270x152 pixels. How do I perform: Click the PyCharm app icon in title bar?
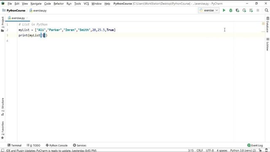3,3
